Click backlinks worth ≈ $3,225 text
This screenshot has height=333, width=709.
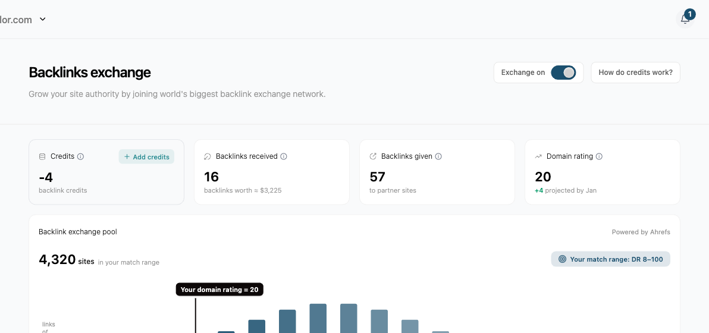point(243,190)
